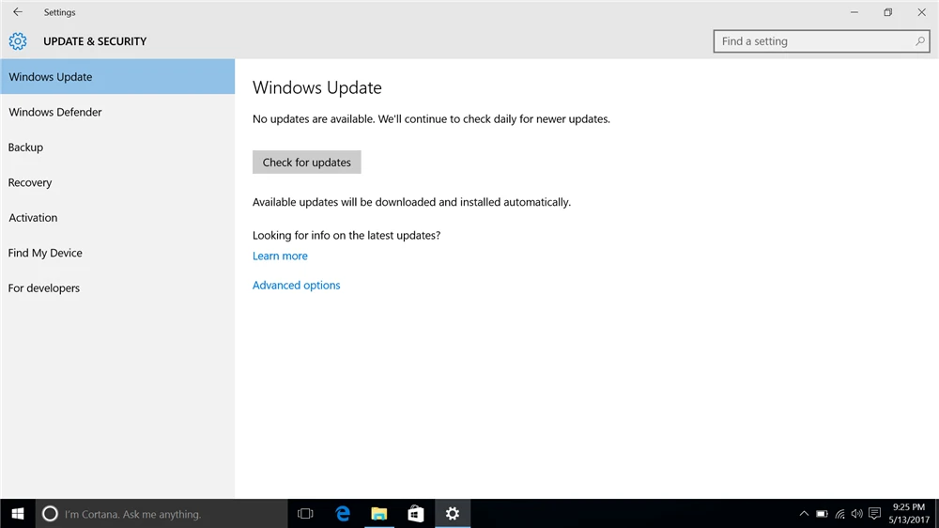
Task: Click the volume speaker tray icon
Action: [857, 514]
